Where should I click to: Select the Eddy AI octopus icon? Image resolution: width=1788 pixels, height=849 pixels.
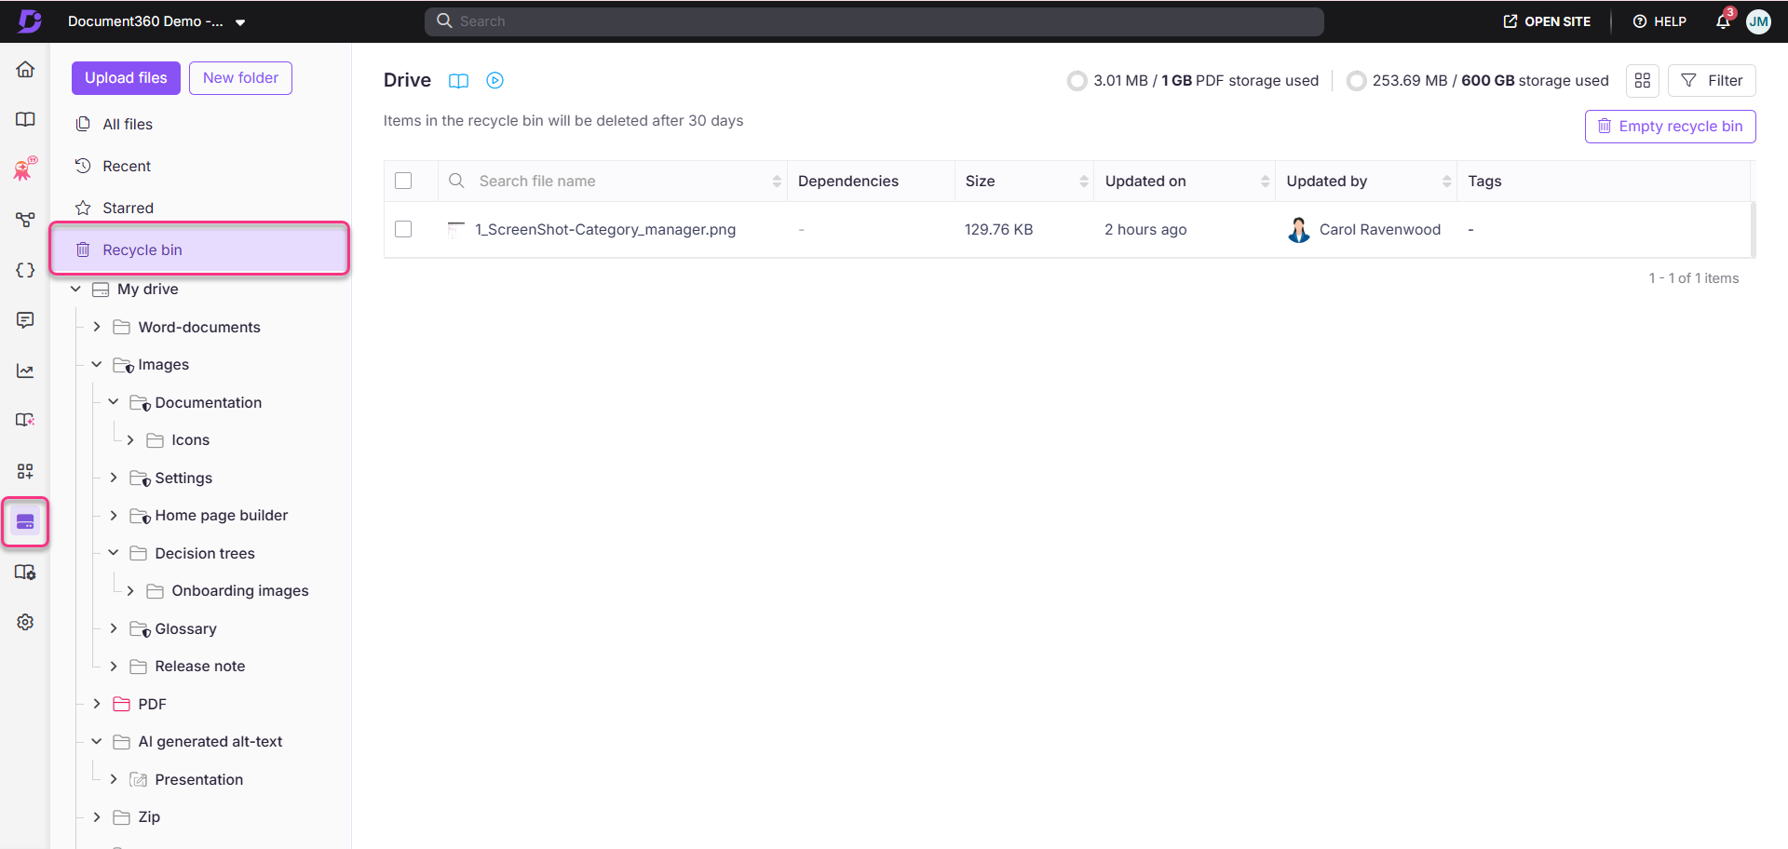25,168
